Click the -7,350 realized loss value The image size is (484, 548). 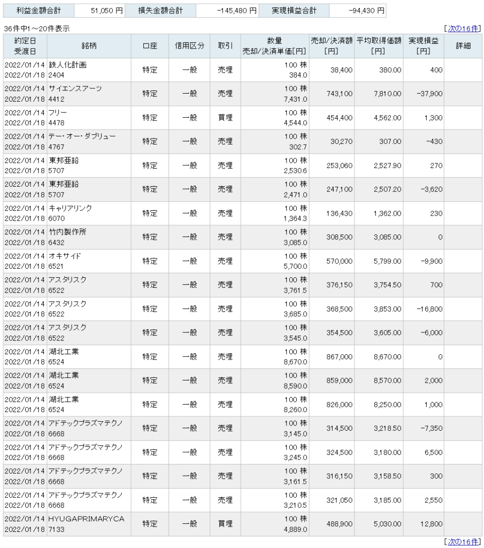(x=432, y=429)
